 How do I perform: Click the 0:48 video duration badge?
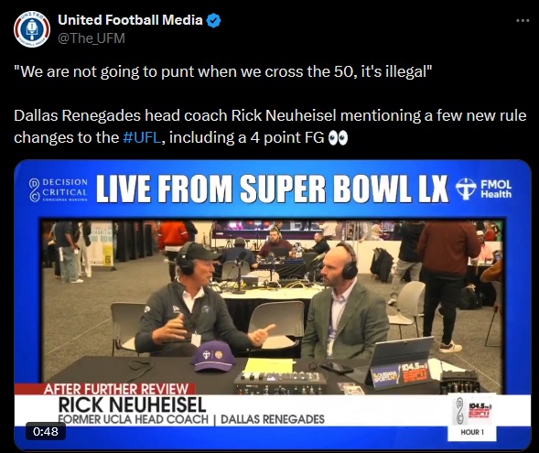click(46, 431)
